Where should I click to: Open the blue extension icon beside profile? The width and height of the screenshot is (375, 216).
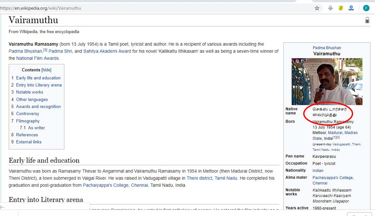[351, 8]
